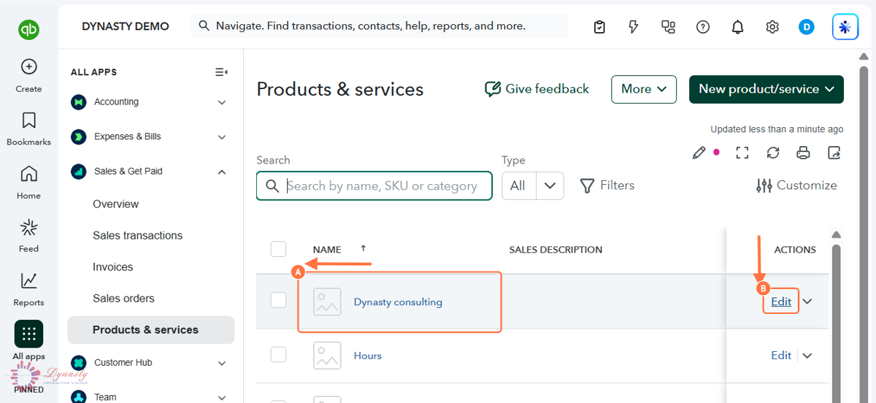This screenshot has width=876, height=403.
Task: Open the user profile avatar D
Action: pyautogui.click(x=807, y=27)
